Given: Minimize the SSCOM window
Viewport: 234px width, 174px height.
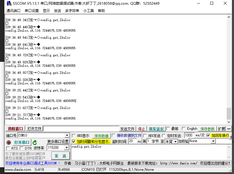Looking at the screenshot, I should pyautogui.click(x=199, y=3).
